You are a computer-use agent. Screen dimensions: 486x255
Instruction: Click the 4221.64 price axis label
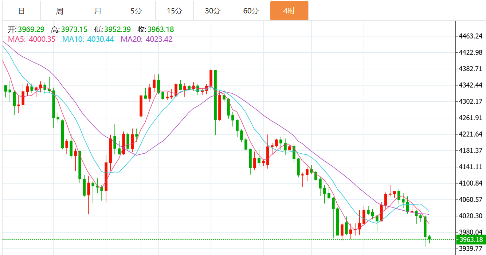pos(471,134)
